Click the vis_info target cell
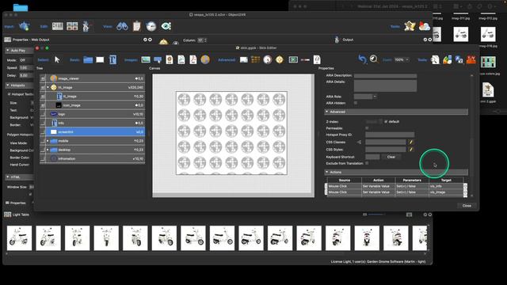This screenshot has width=507, height=285. pyautogui.click(x=446, y=186)
